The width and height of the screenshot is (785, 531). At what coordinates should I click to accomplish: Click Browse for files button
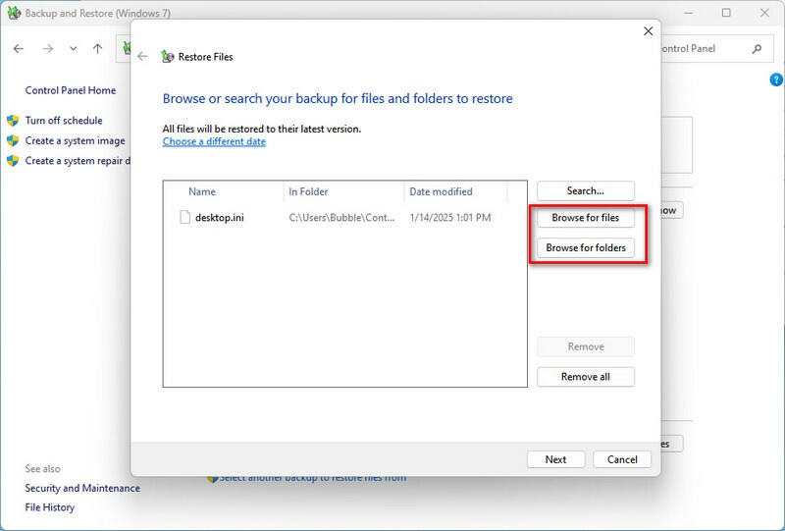[585, 218]
